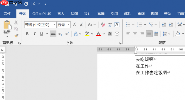Apply red font color
The width and height of the screenshot is (185, 100).
(98, 34)
